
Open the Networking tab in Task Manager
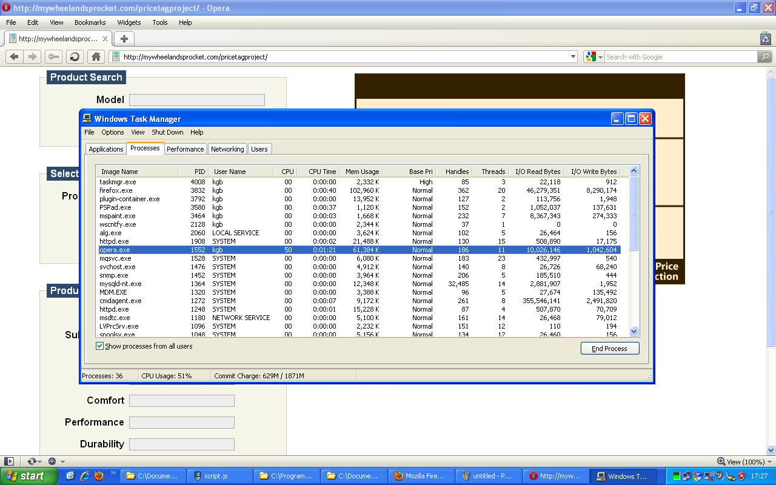[x=227, y=149]
